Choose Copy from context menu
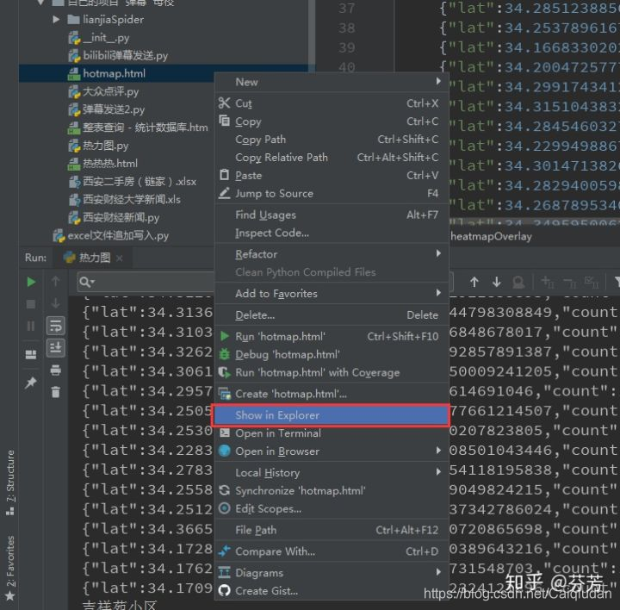Screen dimensions: 620x610 click(x=332, y=121)
